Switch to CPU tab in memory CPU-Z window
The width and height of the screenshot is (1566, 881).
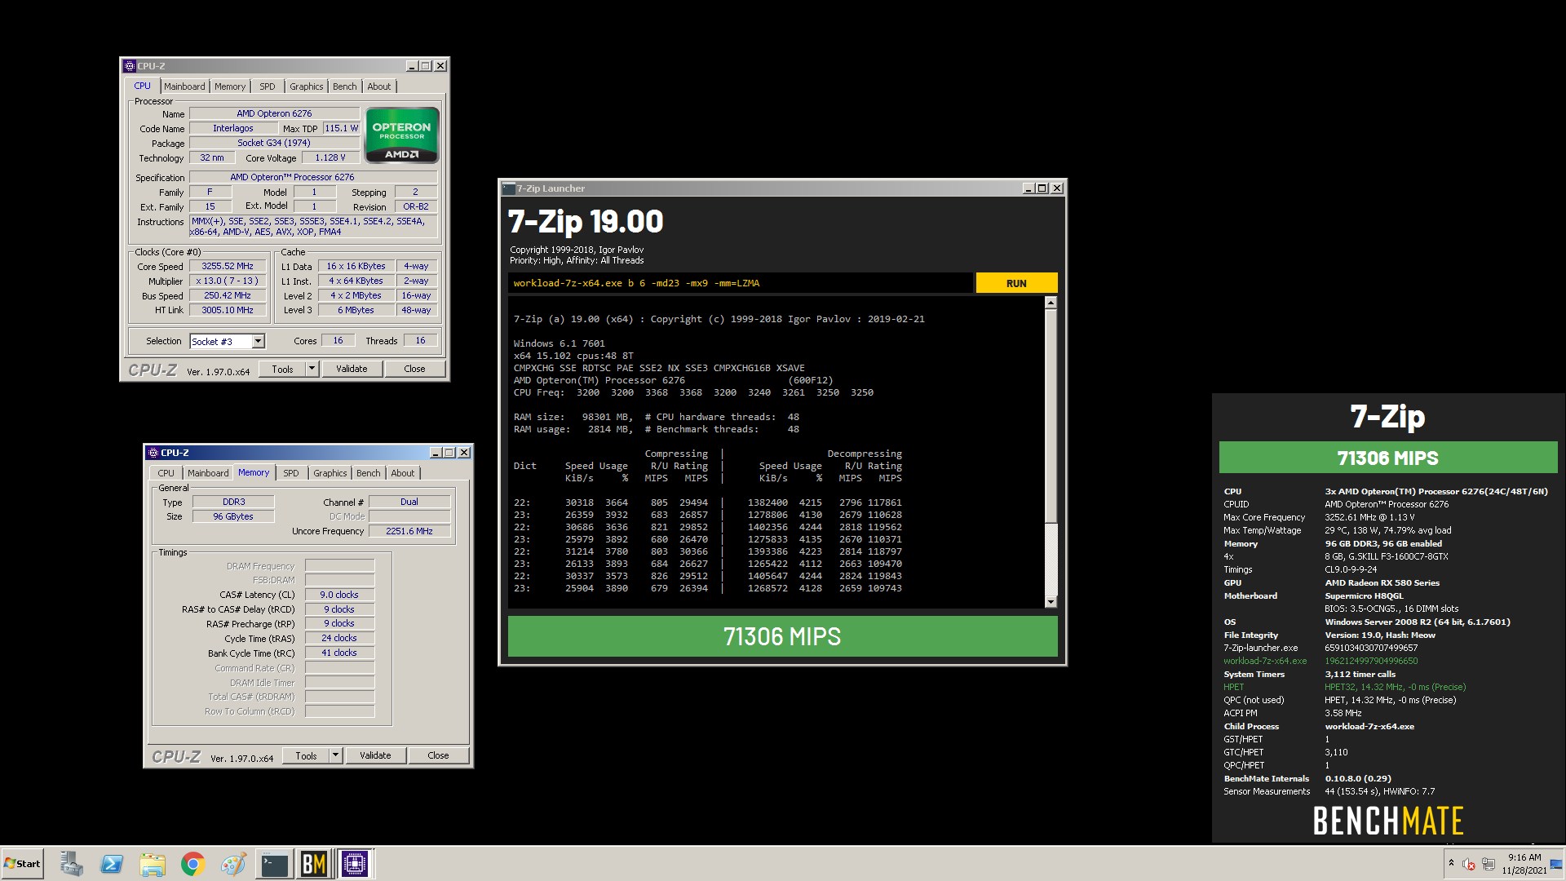point(166,473)
